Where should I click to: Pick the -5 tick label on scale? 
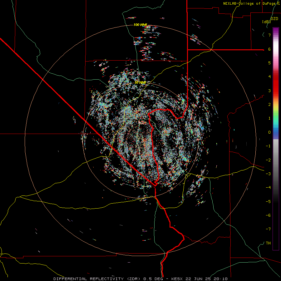tap(268, 202)
